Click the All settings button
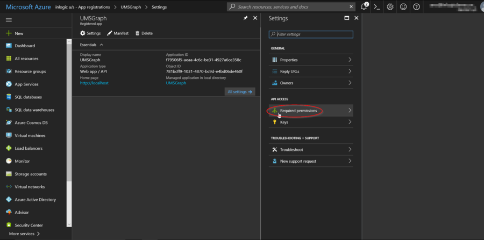 pyautogui.click(x=239, y=92)
